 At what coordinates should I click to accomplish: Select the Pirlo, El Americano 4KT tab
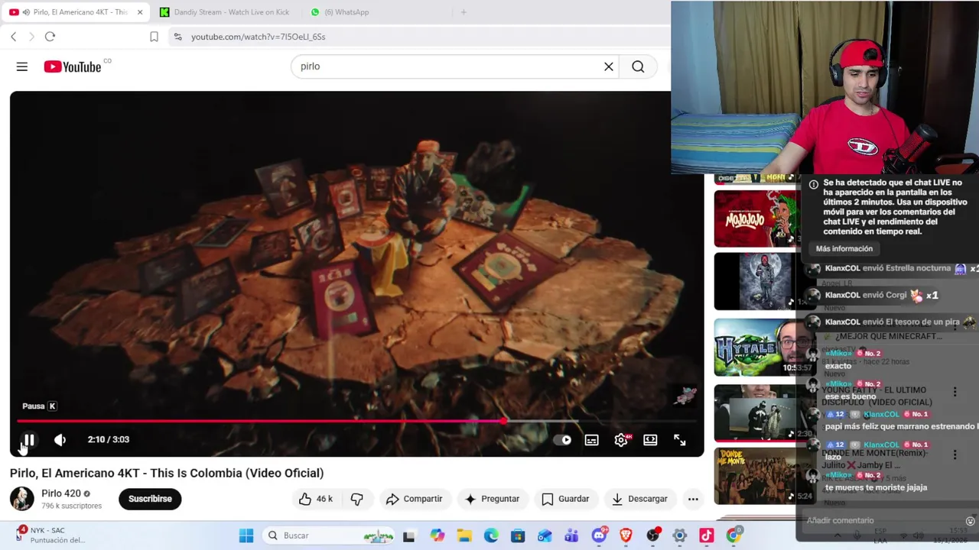pyautogui.click(x=75, y=12)
